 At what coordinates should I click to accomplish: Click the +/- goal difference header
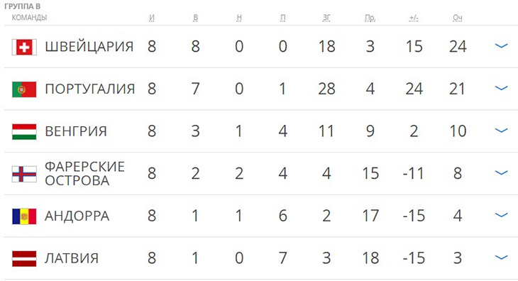coord(414,18)
